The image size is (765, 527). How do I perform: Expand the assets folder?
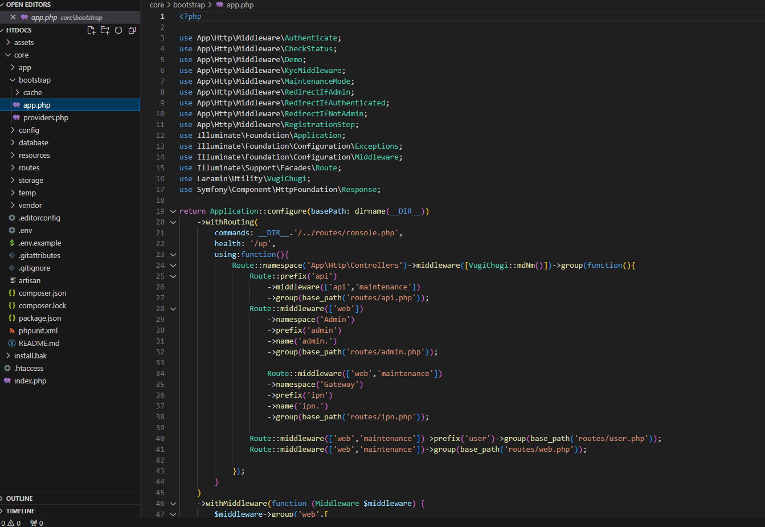8,42
